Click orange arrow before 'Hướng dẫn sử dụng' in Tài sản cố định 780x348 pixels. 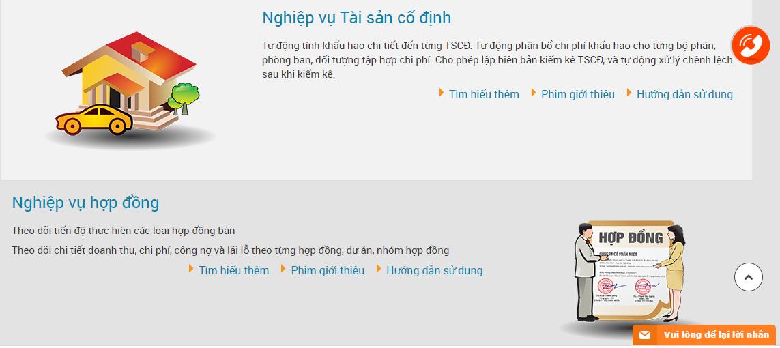[629, 93]
